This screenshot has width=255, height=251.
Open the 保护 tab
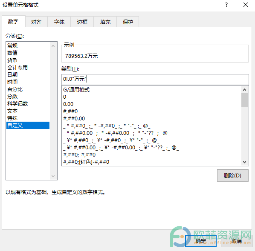(x=128, y=22)
